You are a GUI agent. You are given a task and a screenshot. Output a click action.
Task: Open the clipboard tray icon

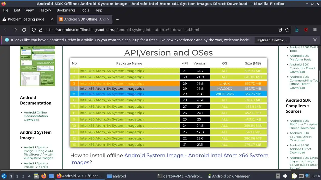pos(294,176)
